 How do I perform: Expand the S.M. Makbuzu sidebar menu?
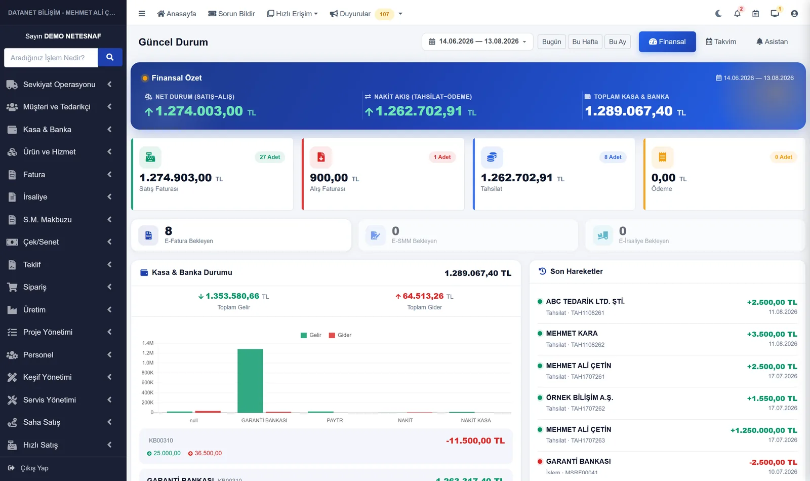63,220
